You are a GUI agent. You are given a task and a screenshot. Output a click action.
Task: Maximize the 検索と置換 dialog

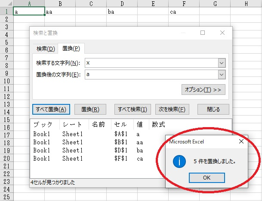pos(203,33)
